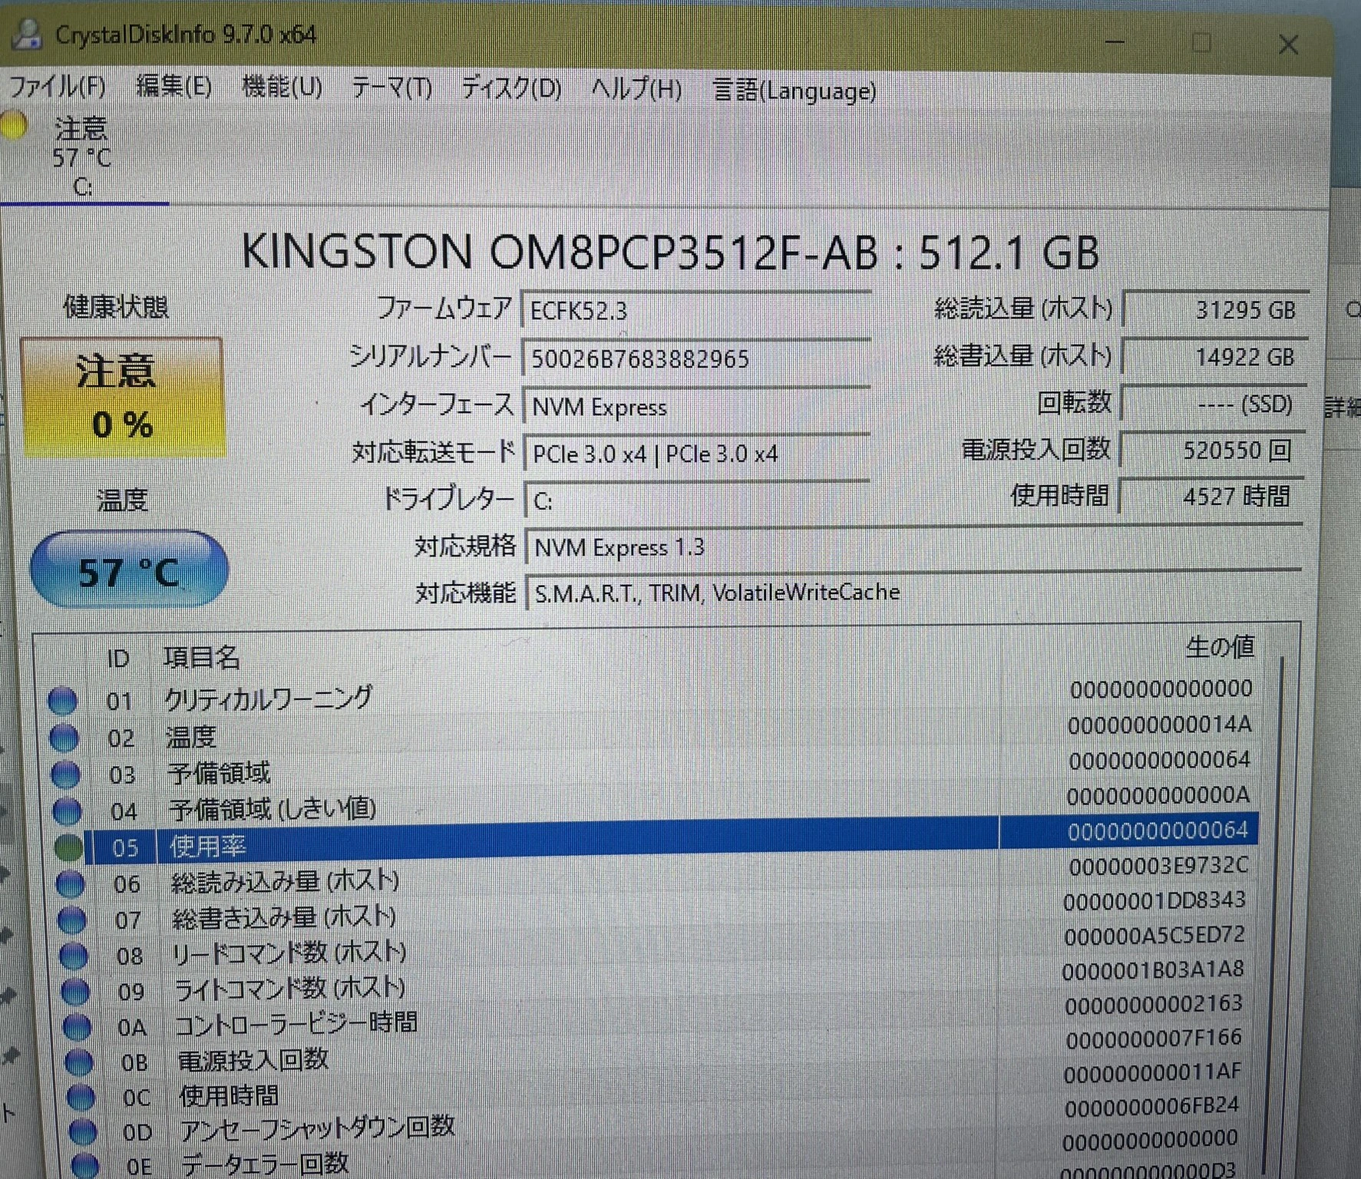This screenshot has height=1179, width=1361.
Task: Select the クリティカルワーニング attribute row
Action: click(652, 695)
